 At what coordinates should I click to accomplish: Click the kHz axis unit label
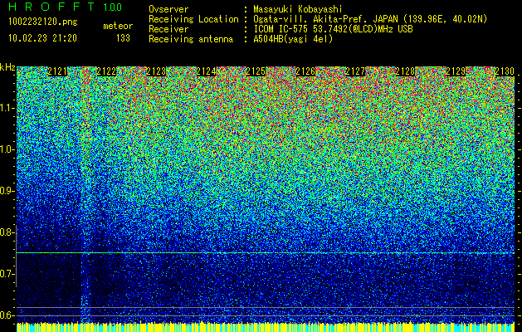click(7, 67)
